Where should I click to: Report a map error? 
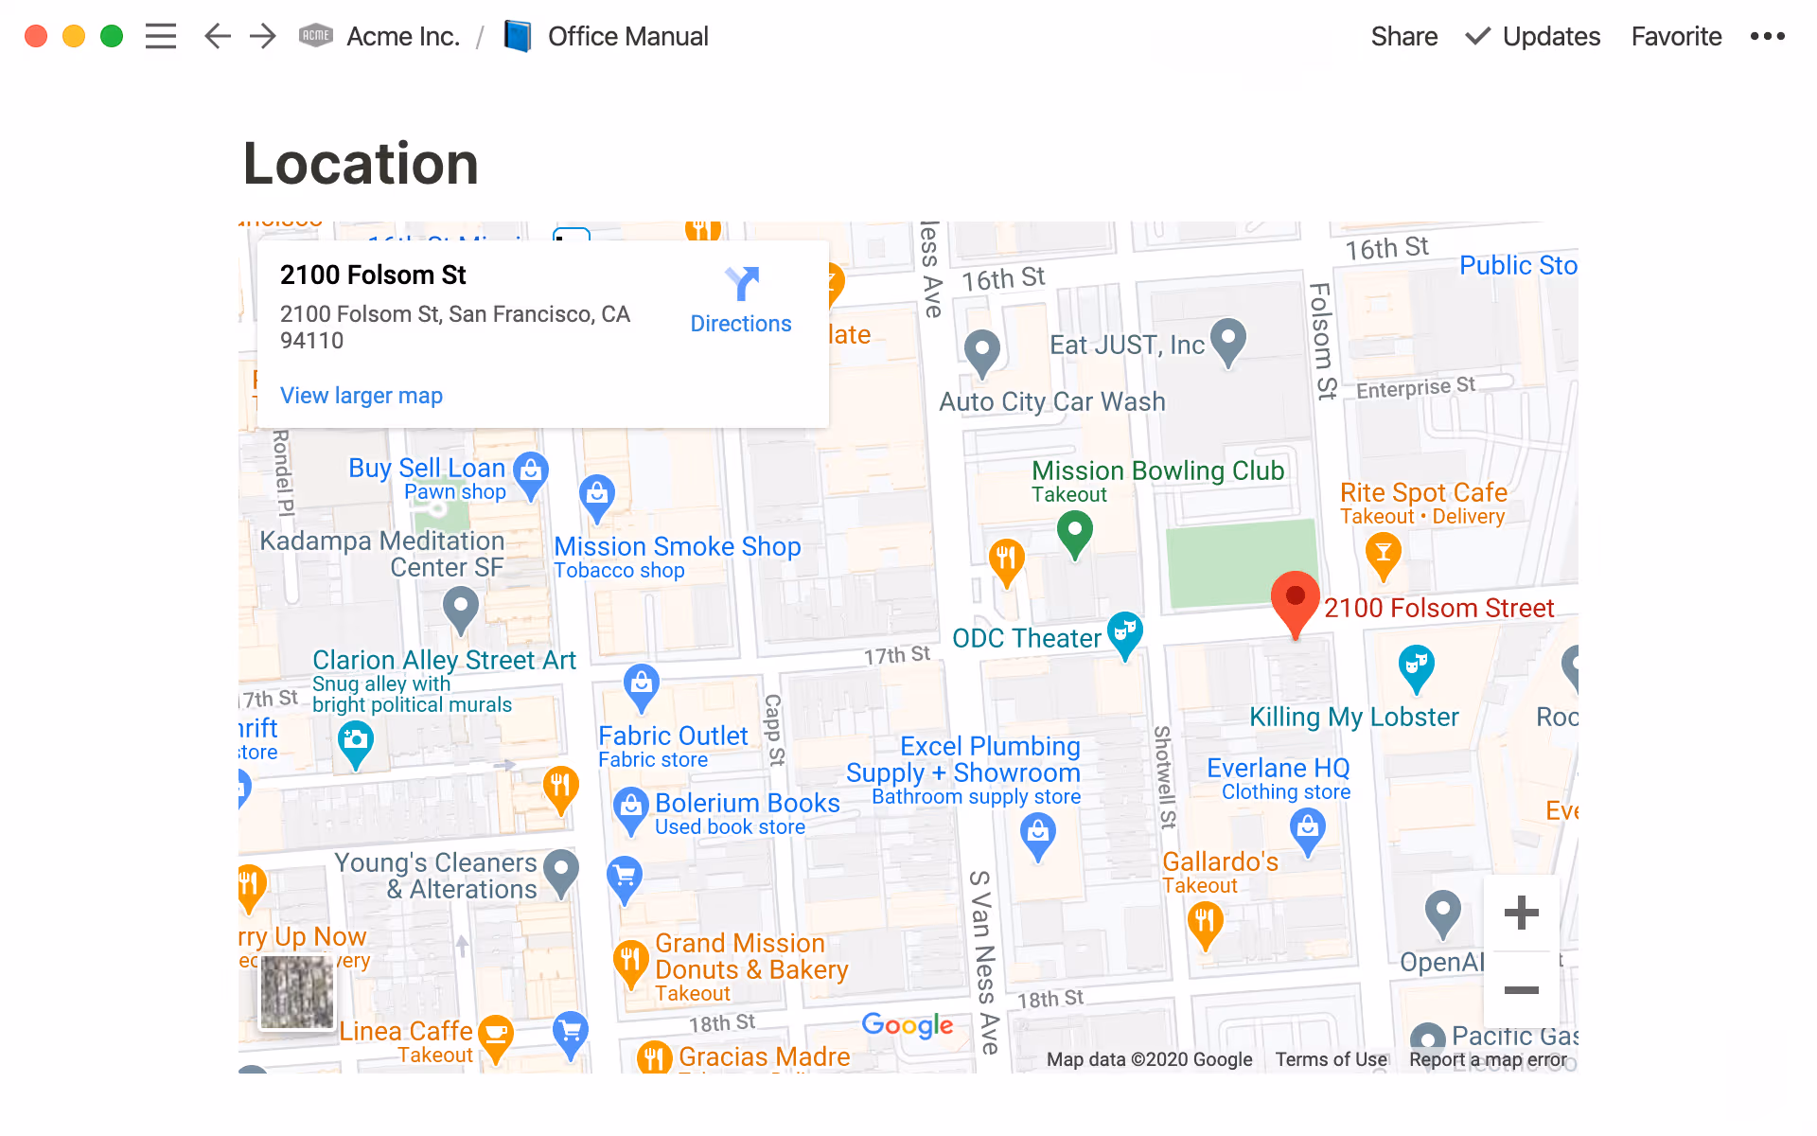click(1487, 1059)
